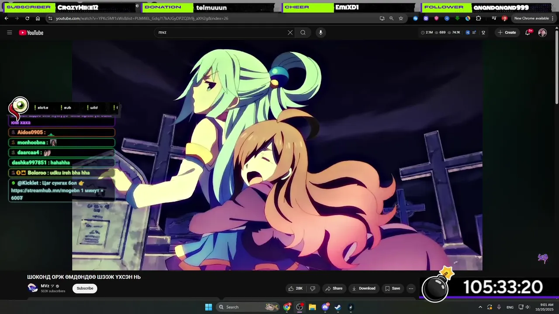559x314 pixels.
Task: Go back to the previous browser page
Action: pyautogui.click(x=6, y=18)
